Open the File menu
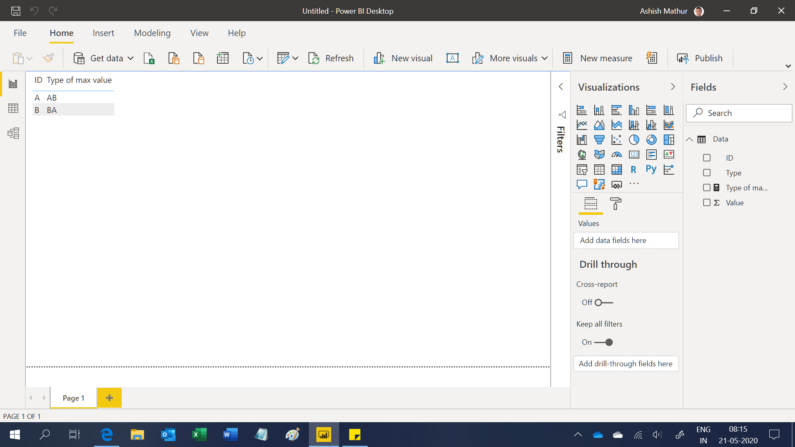Image resolution: width=795 pixels, height=447 pixels. [x=20, y=33]
